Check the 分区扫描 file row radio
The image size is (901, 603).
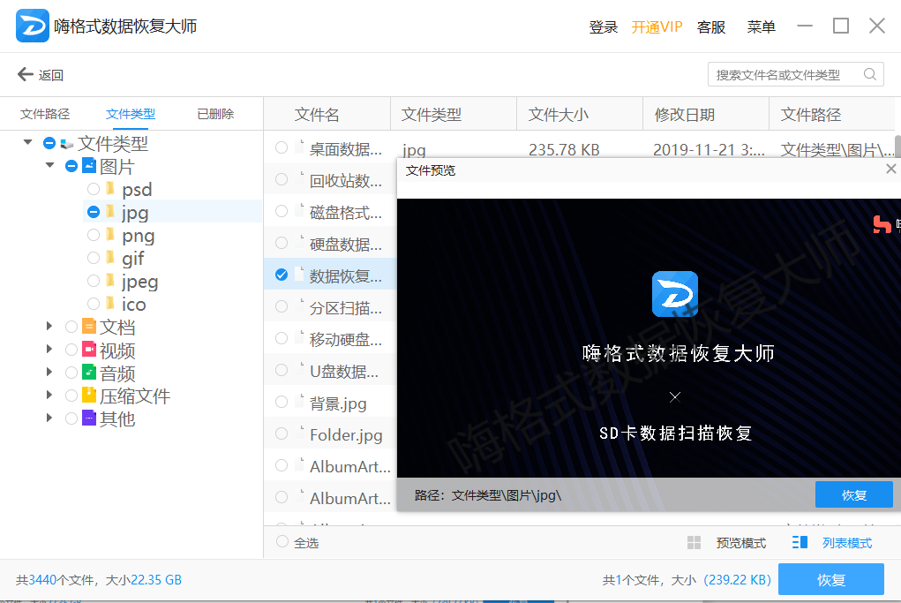[x=282, y=306]
